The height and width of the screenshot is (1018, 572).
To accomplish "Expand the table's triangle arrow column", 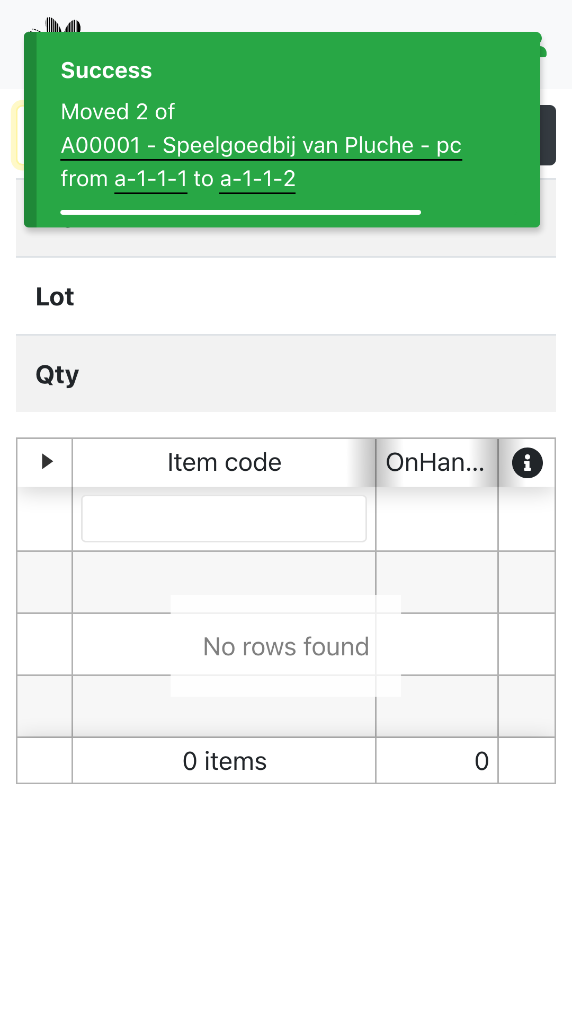I will [47, 462].
